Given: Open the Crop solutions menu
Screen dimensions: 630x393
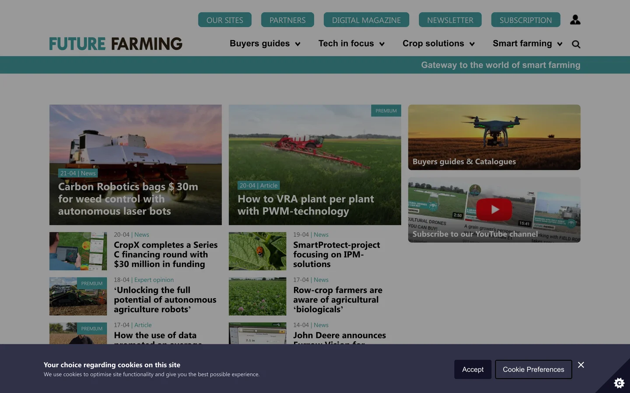Looking at the screenshot, I should [x=433, y=43].
